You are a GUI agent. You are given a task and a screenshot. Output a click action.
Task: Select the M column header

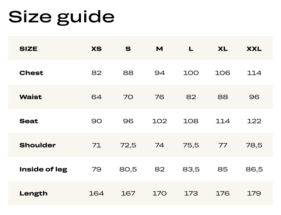point(159,49)
